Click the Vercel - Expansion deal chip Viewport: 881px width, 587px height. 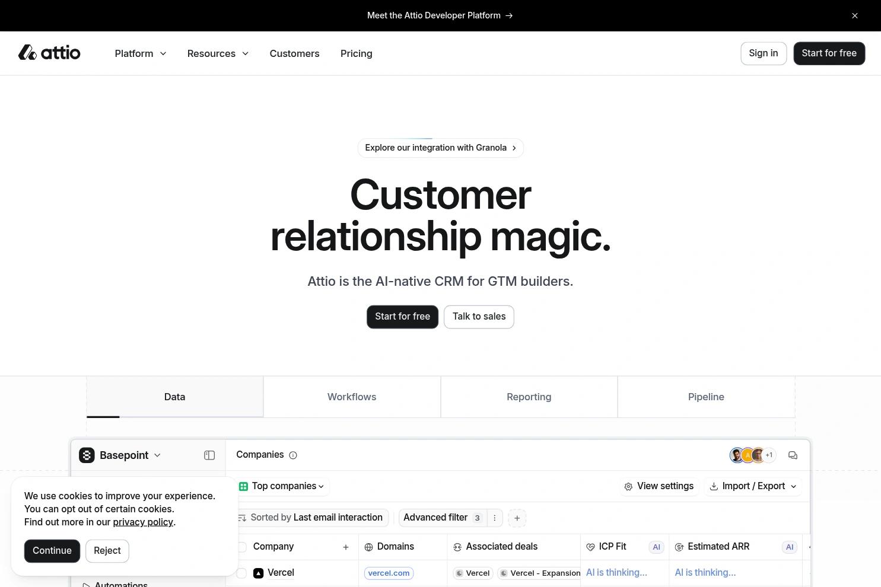pos(539,573)
